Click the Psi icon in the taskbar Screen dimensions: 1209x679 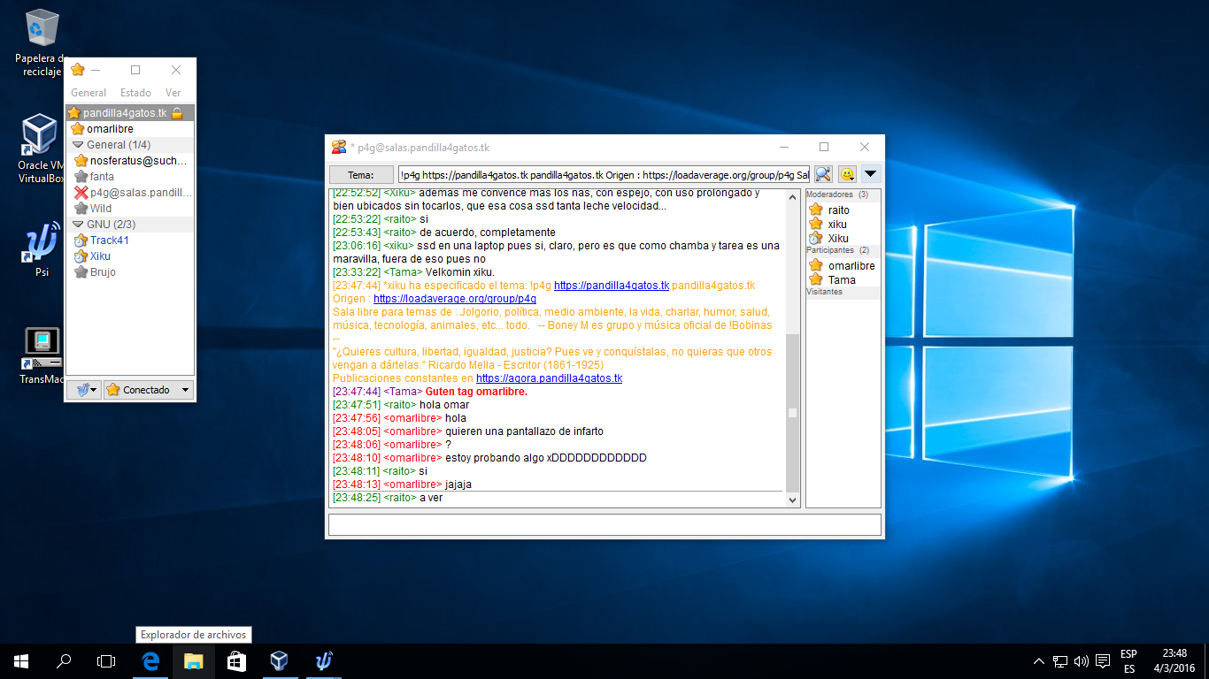click(323, 660)
